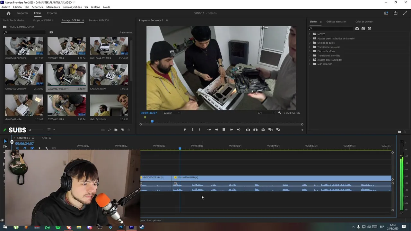Create new bin folder icon
Screen dimensions: 411x231
click(116, 130)
